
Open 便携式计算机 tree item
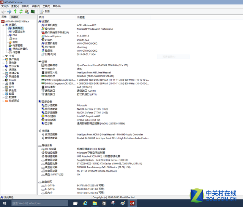tap(18, 49)
